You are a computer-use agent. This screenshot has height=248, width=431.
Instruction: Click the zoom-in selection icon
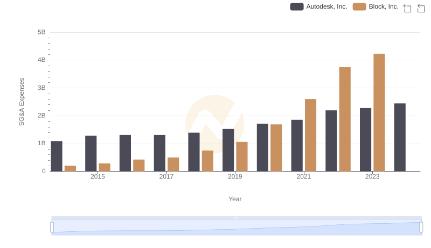(407, 8)
